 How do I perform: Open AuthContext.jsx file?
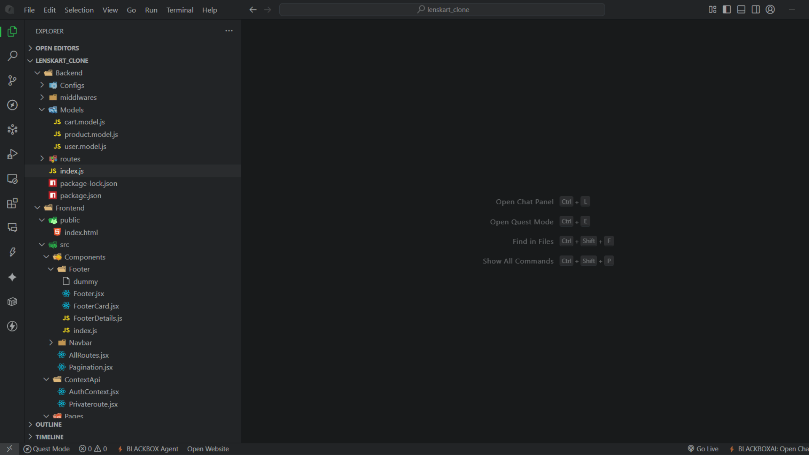click(x=94, y=391)
